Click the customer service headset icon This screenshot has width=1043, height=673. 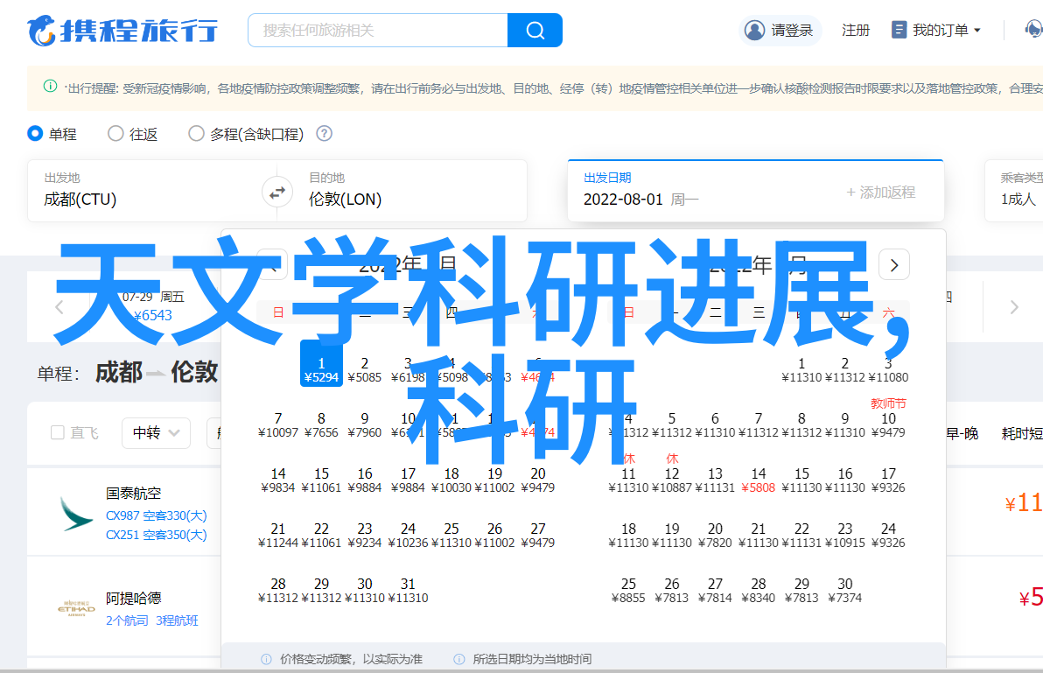(1033, 29)
